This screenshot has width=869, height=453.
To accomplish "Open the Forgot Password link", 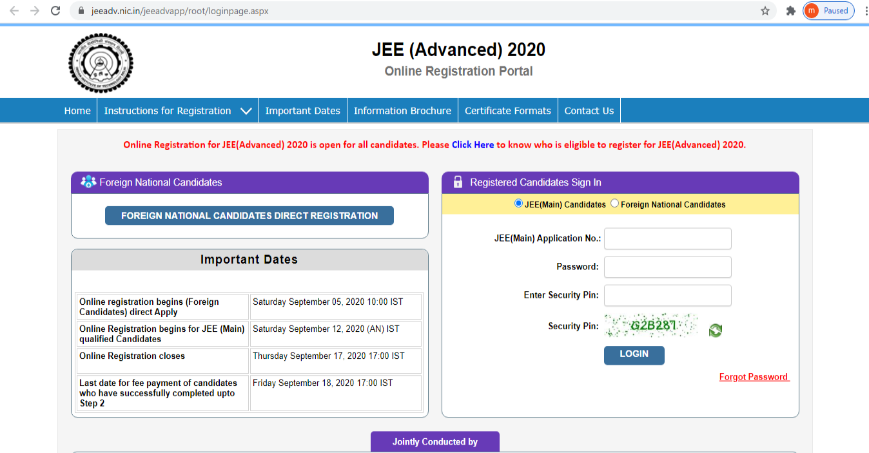I will click(x=754, y=377).
